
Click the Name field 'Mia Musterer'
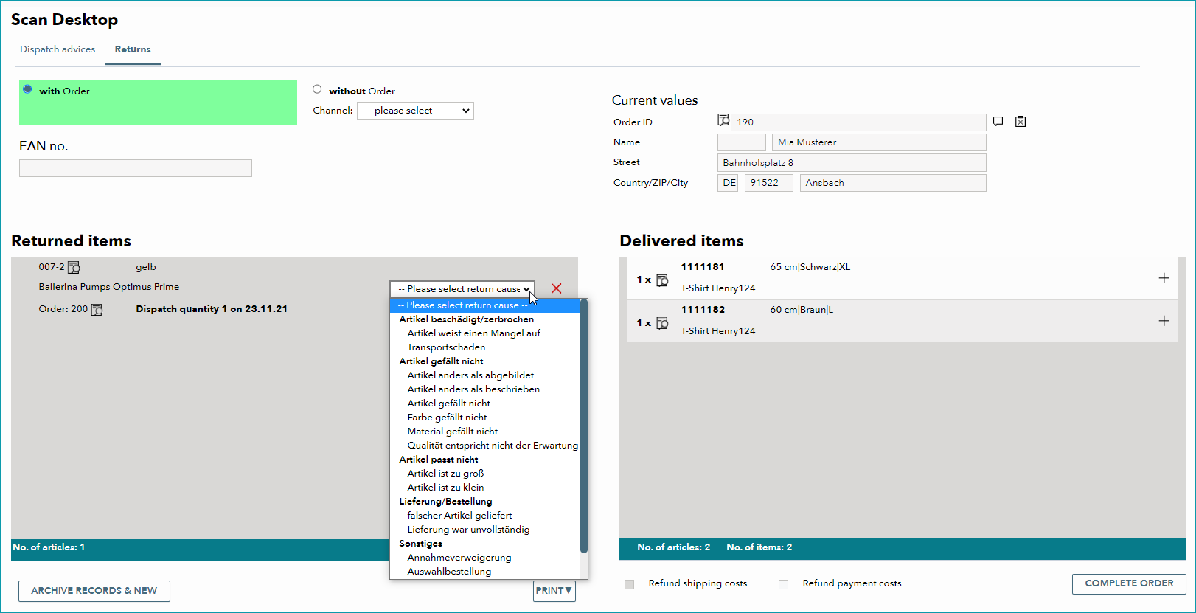point(878,142)
